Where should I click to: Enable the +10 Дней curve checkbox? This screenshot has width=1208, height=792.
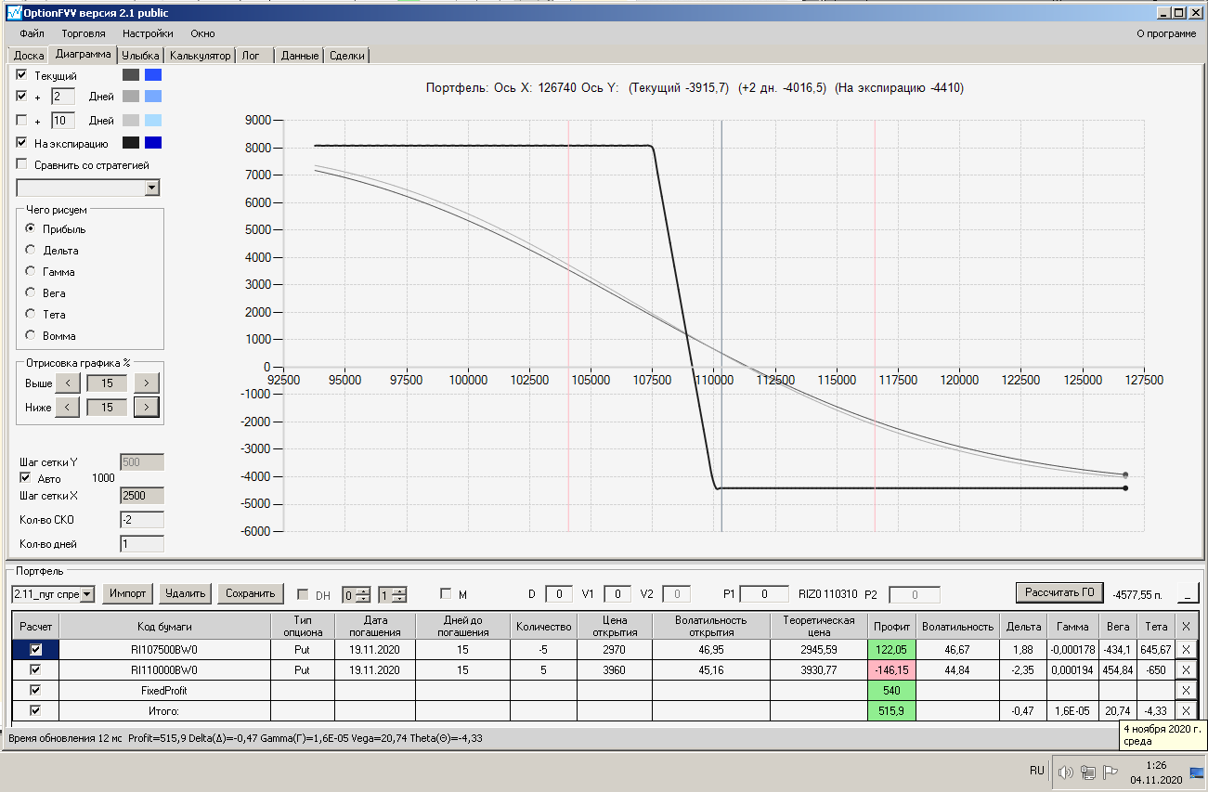click(22, 120)
